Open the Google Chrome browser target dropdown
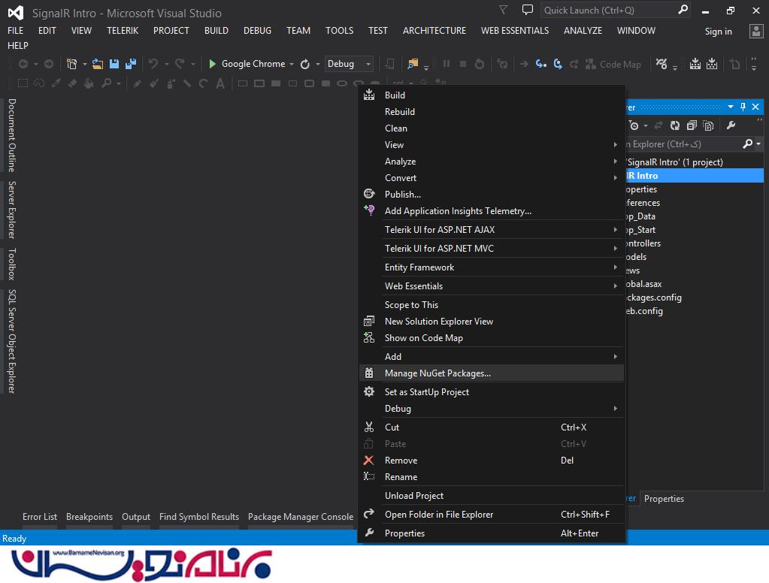This screenshot has width=769, height=583. pyautogui.click(x=292, y=65)
